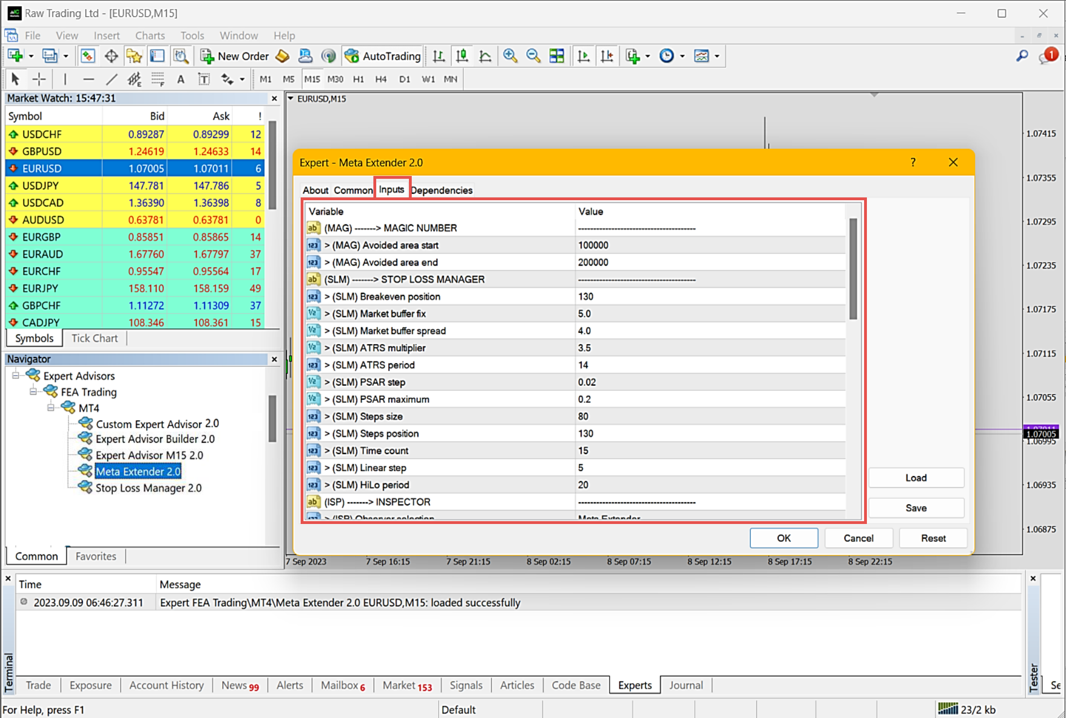Image resolution: width=1066 pixels, height=718 pixels.
Task: Select the trendline tool
Action: click(112, 79)
